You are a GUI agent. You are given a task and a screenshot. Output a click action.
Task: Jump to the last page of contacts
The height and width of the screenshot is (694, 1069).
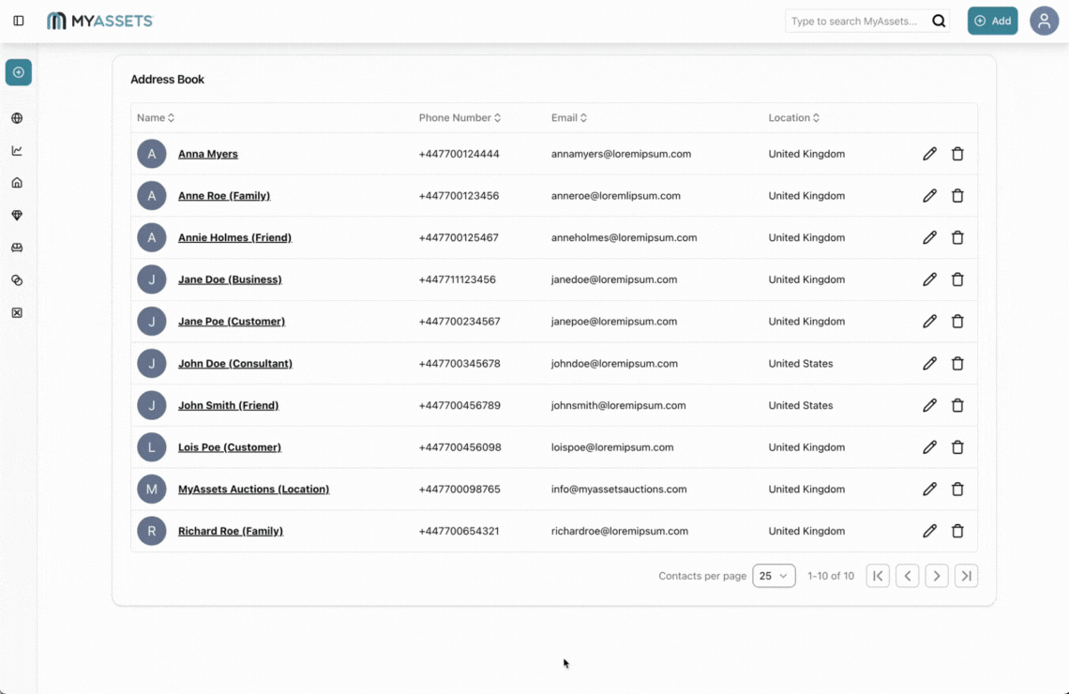tap(966, 575)
